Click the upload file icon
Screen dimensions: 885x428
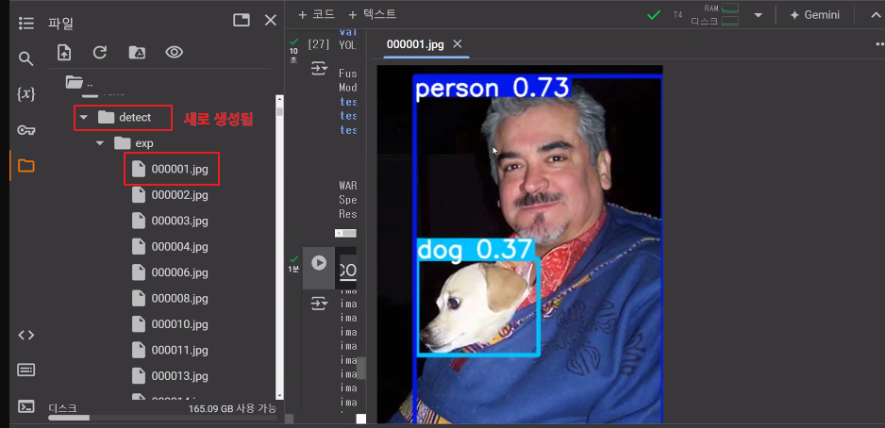pos(64,53)
